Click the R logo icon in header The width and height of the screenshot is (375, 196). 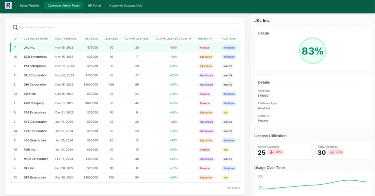click(8, 5)
